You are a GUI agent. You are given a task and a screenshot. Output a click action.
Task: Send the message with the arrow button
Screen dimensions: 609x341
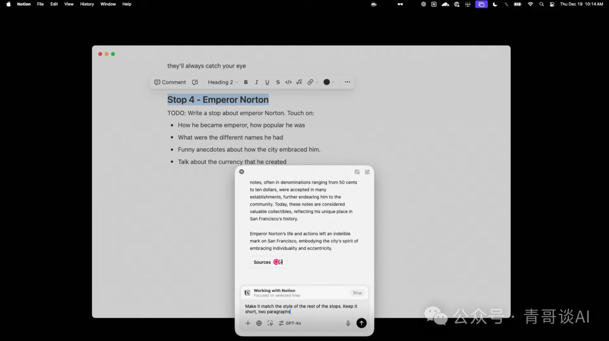[361, 323]
